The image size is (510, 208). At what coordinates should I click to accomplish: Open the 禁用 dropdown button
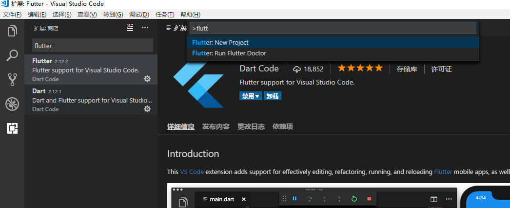251,96
